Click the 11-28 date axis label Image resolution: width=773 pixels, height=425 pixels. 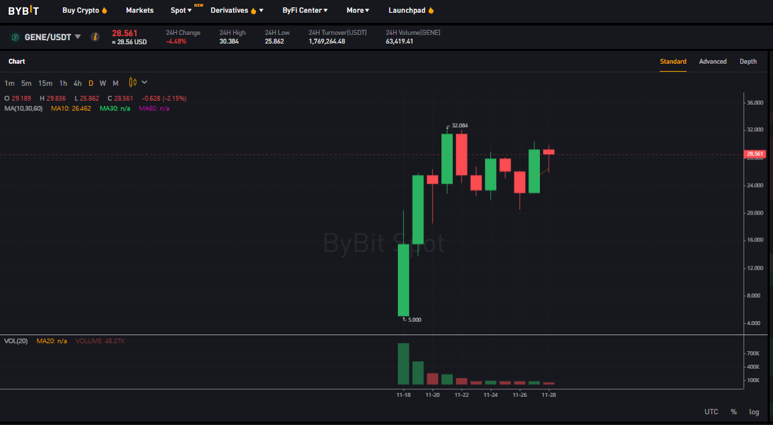549,395
